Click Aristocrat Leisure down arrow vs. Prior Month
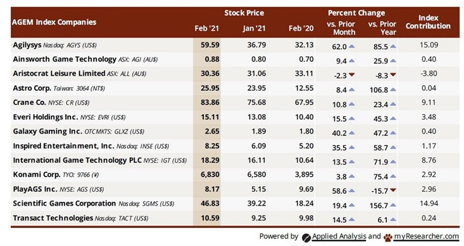Screen dimensions: 464x246 coord(351,75)
